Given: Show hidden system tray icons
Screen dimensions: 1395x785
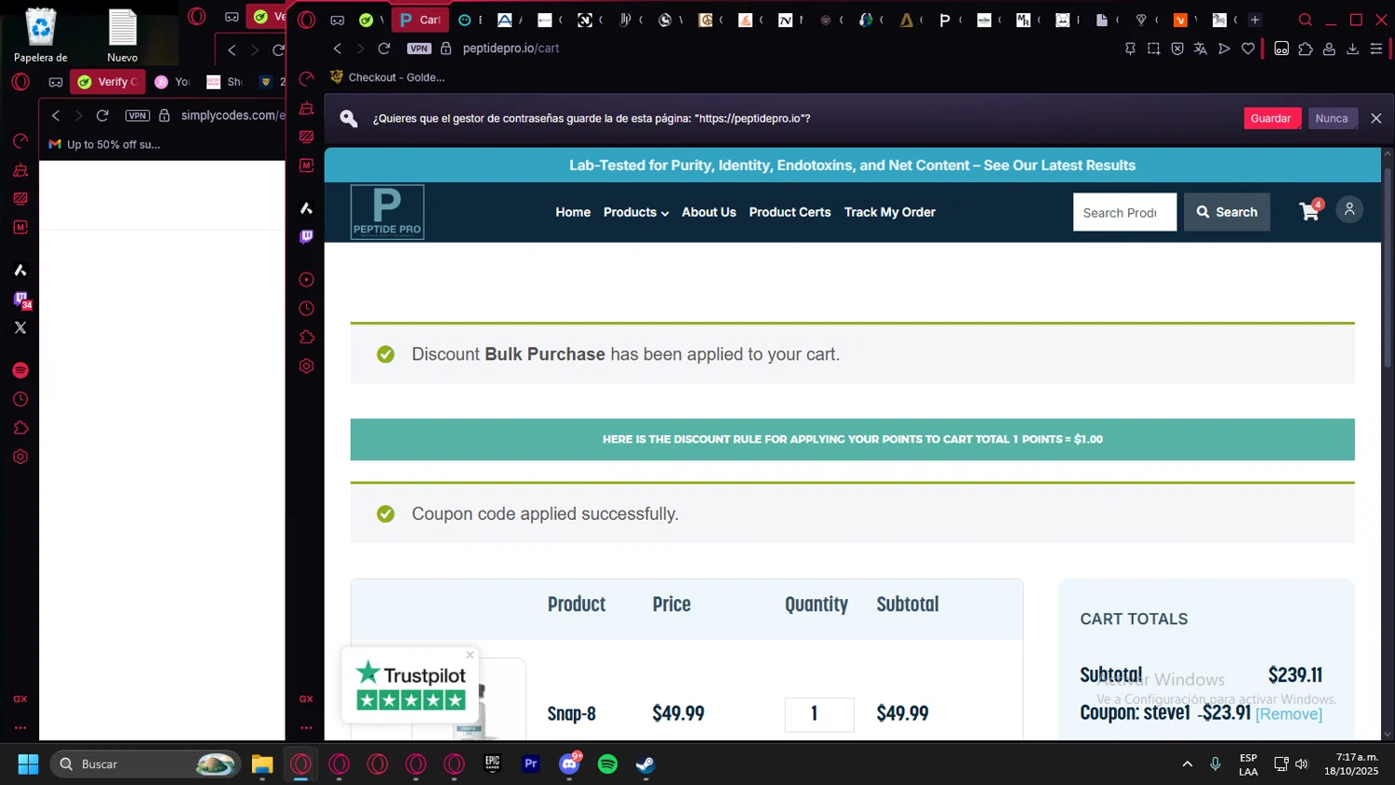Looking at the screenshot, I should [x=1187, y=764].
